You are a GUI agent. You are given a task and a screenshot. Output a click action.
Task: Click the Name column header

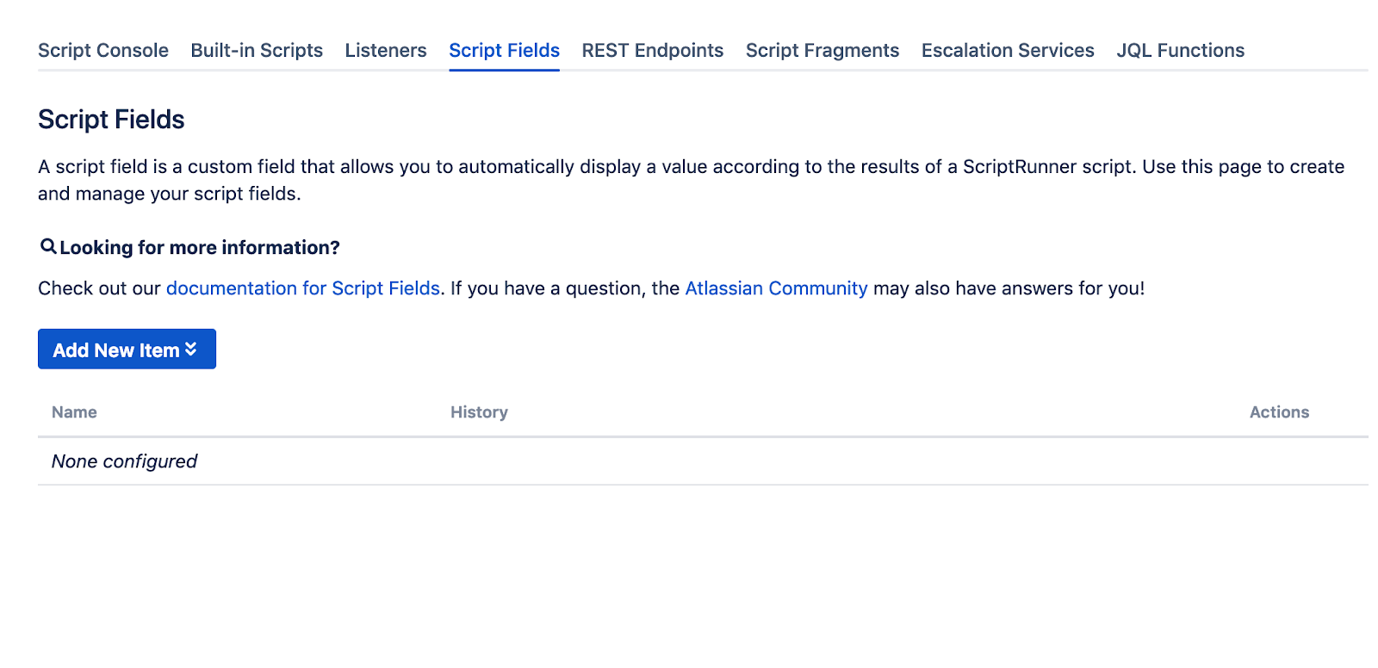74,412
